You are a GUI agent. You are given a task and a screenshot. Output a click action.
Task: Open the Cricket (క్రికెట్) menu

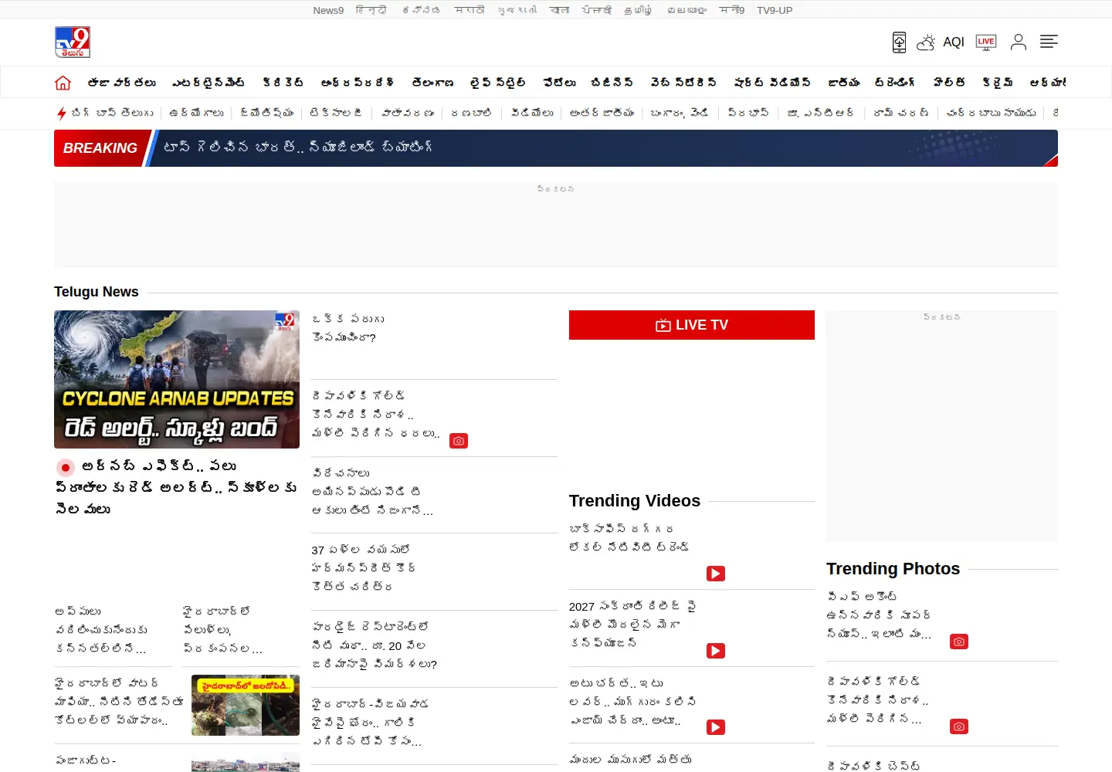[283, 83]
